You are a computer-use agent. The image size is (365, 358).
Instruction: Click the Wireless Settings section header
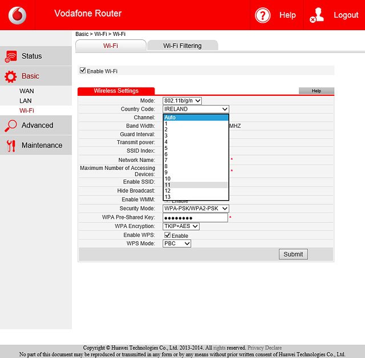pyautogui.click(x=116, y=91)
